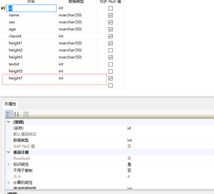Uncheck Allow Null for height7 column

(110, 78)
